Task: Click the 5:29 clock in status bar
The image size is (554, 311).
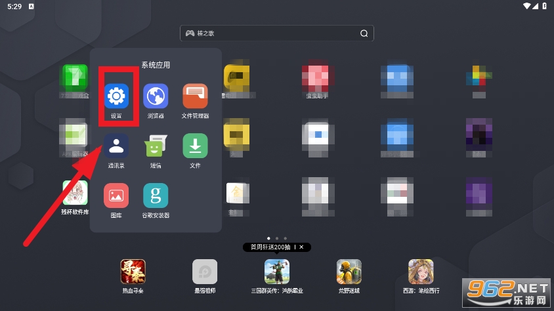Action: tap(14, 7)
